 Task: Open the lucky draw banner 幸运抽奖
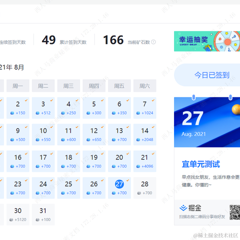click(x=207, y=41)
